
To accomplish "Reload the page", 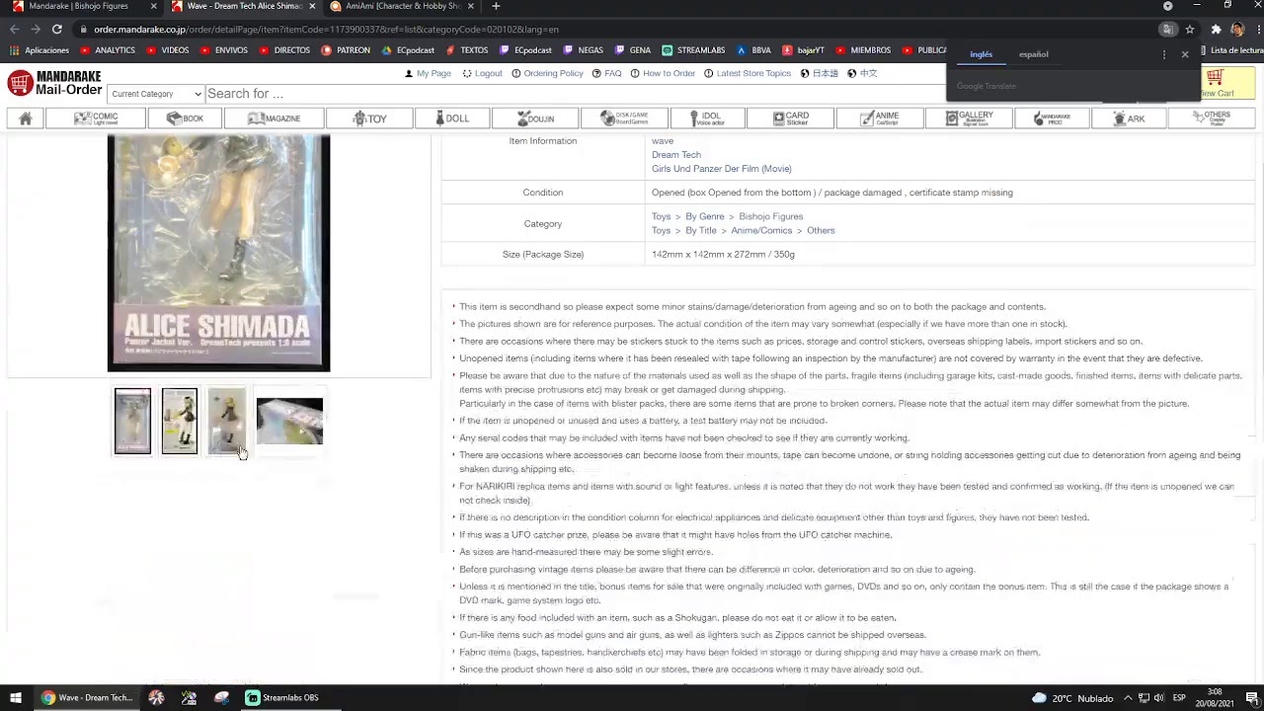I will 57,30.
